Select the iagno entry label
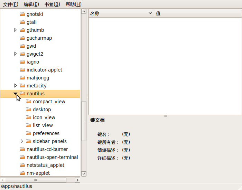 [x=33, y=62]
